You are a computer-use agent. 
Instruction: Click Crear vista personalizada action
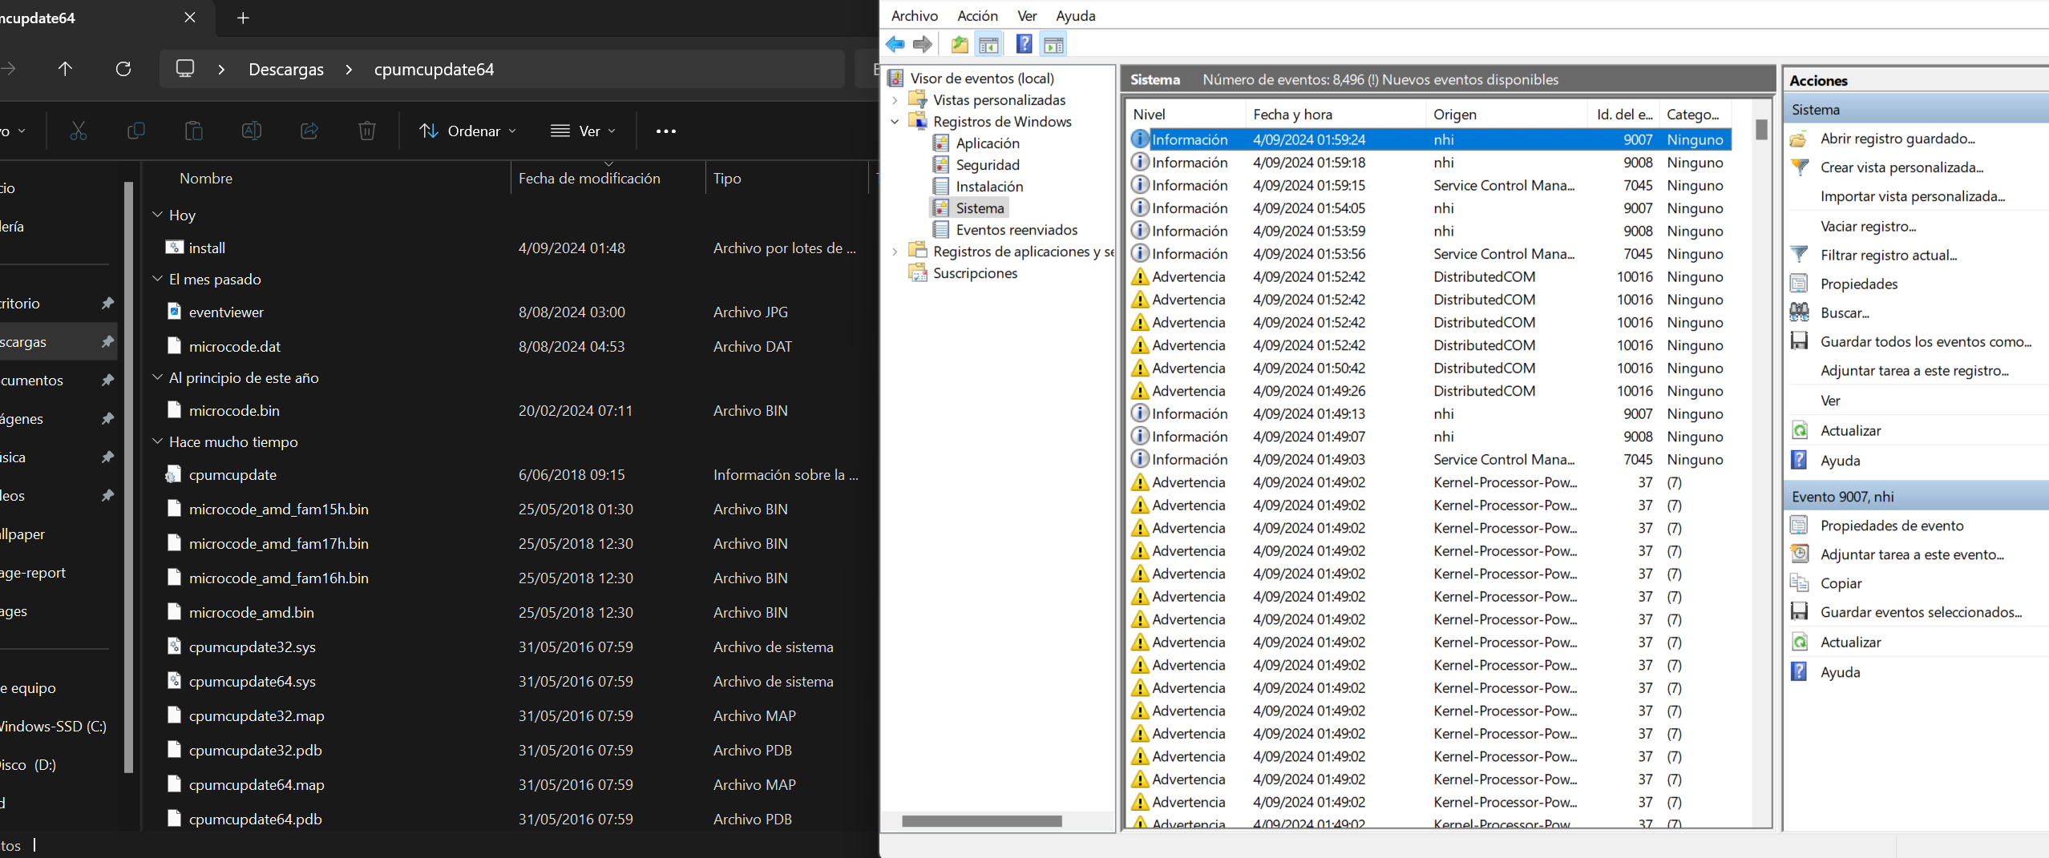[x=1901, y=167]
